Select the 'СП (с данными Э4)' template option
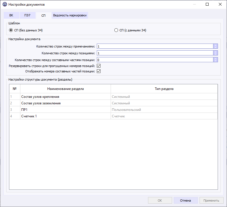The width and height of the screenshot is (227, 207). 116,30
